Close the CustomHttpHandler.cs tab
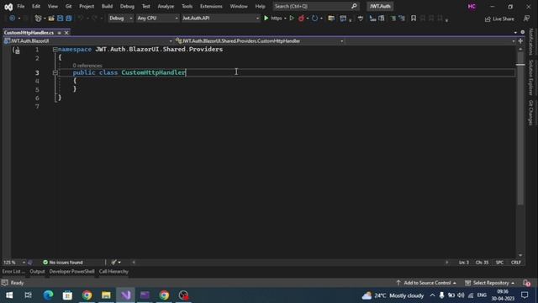538x303 pixels. 66,33
